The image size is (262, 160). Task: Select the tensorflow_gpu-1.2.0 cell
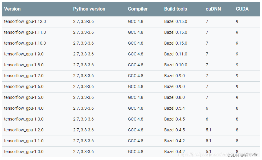point(24,130)
